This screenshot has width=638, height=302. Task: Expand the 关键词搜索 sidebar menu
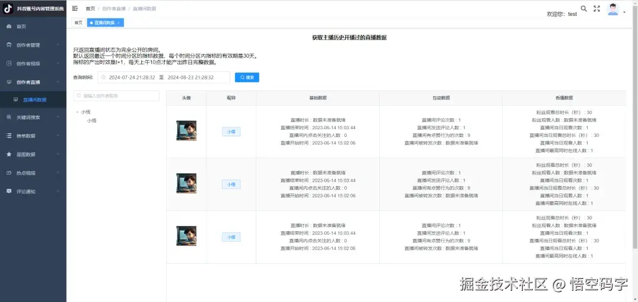pyautogui.click(x=33, y=117)
